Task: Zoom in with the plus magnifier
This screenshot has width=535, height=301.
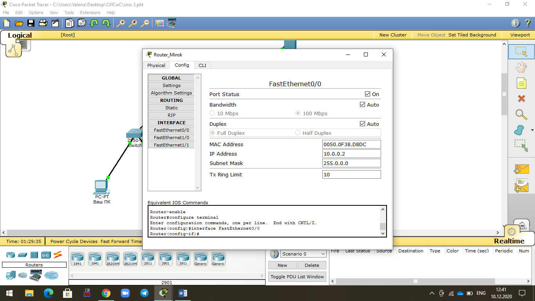Action: pyautogui.click(x=121, y=23)
